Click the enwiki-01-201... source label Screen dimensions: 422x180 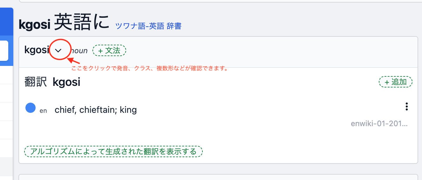pyautogui.click(x=379, y=124)
